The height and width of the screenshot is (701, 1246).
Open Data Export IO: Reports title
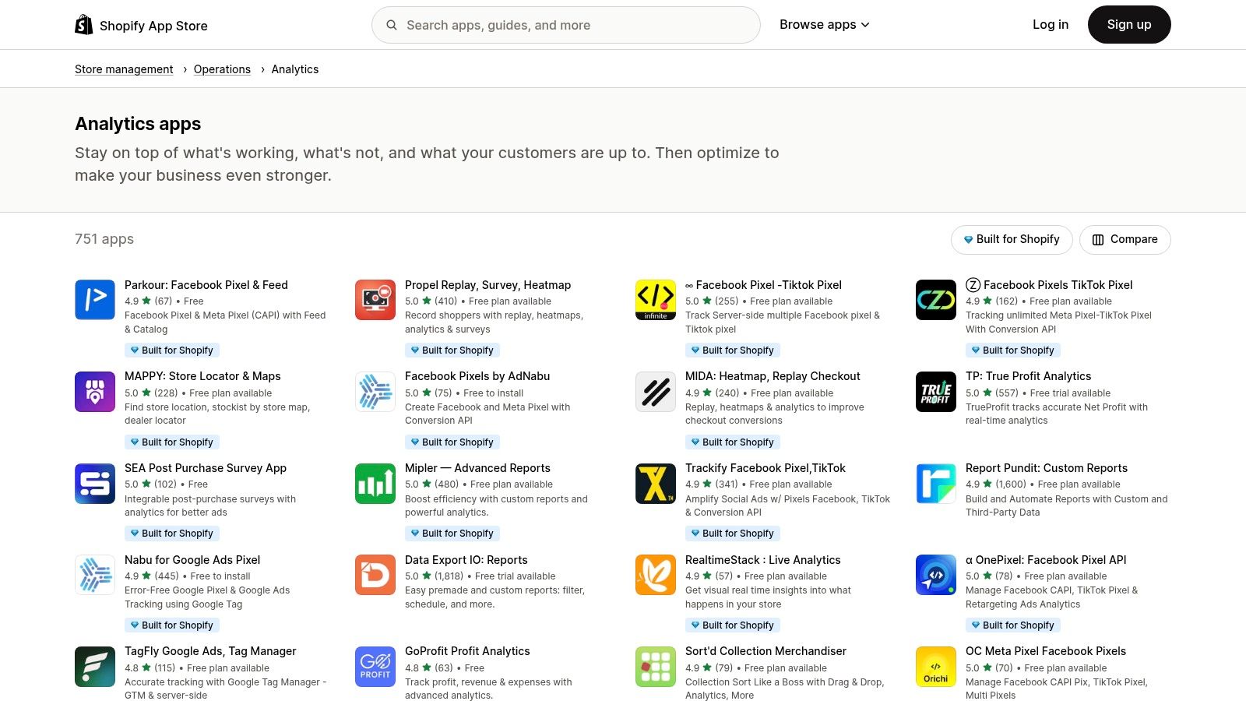click(x=466, y=560)
